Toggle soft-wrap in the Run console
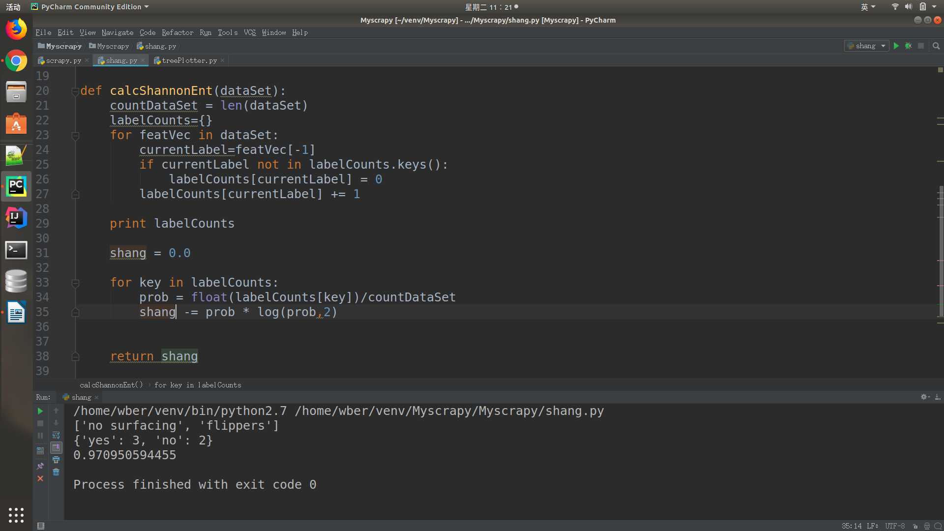 [x=56, y=435]
